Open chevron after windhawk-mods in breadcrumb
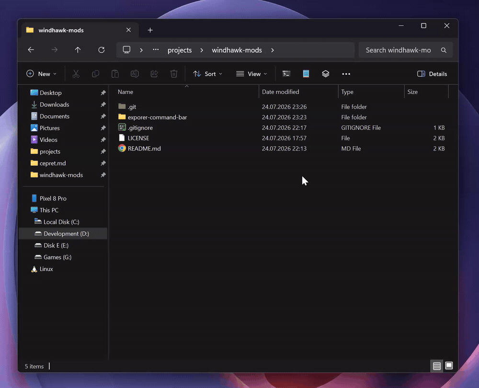This screenshot has height=388, width=479. click(273, 50)
